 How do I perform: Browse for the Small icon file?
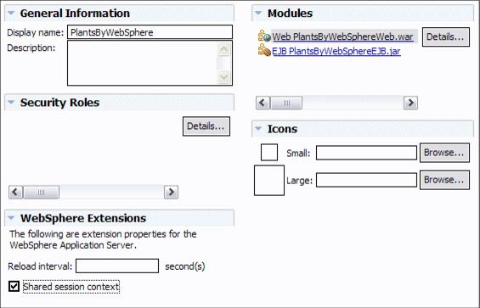click(x=444, y=153)
